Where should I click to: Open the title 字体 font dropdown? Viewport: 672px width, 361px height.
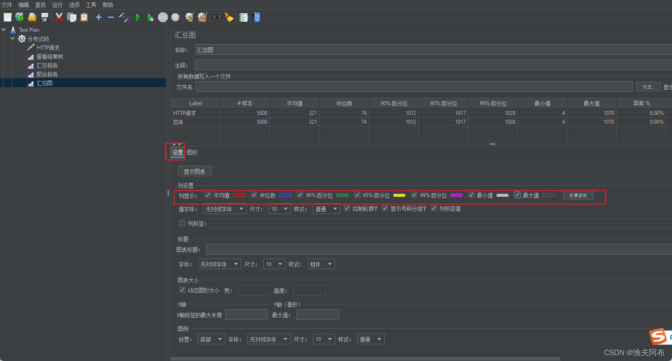pyautogui.click(x=220, y=264)
